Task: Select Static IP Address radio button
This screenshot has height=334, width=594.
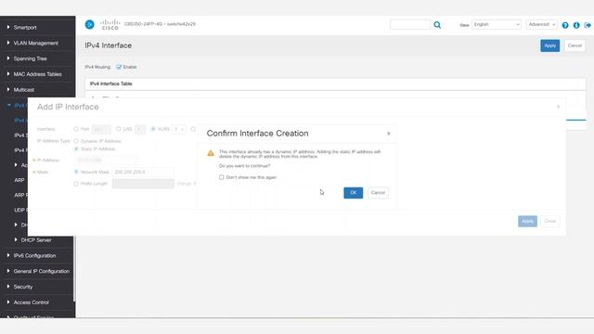Action: coord(76,148)
